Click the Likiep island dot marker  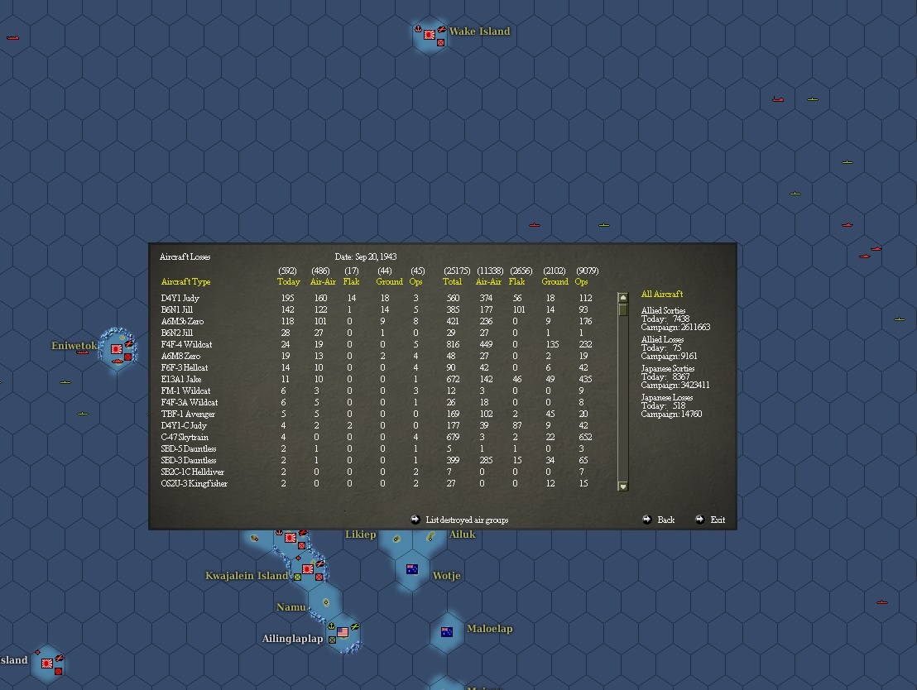pos(396,539)
